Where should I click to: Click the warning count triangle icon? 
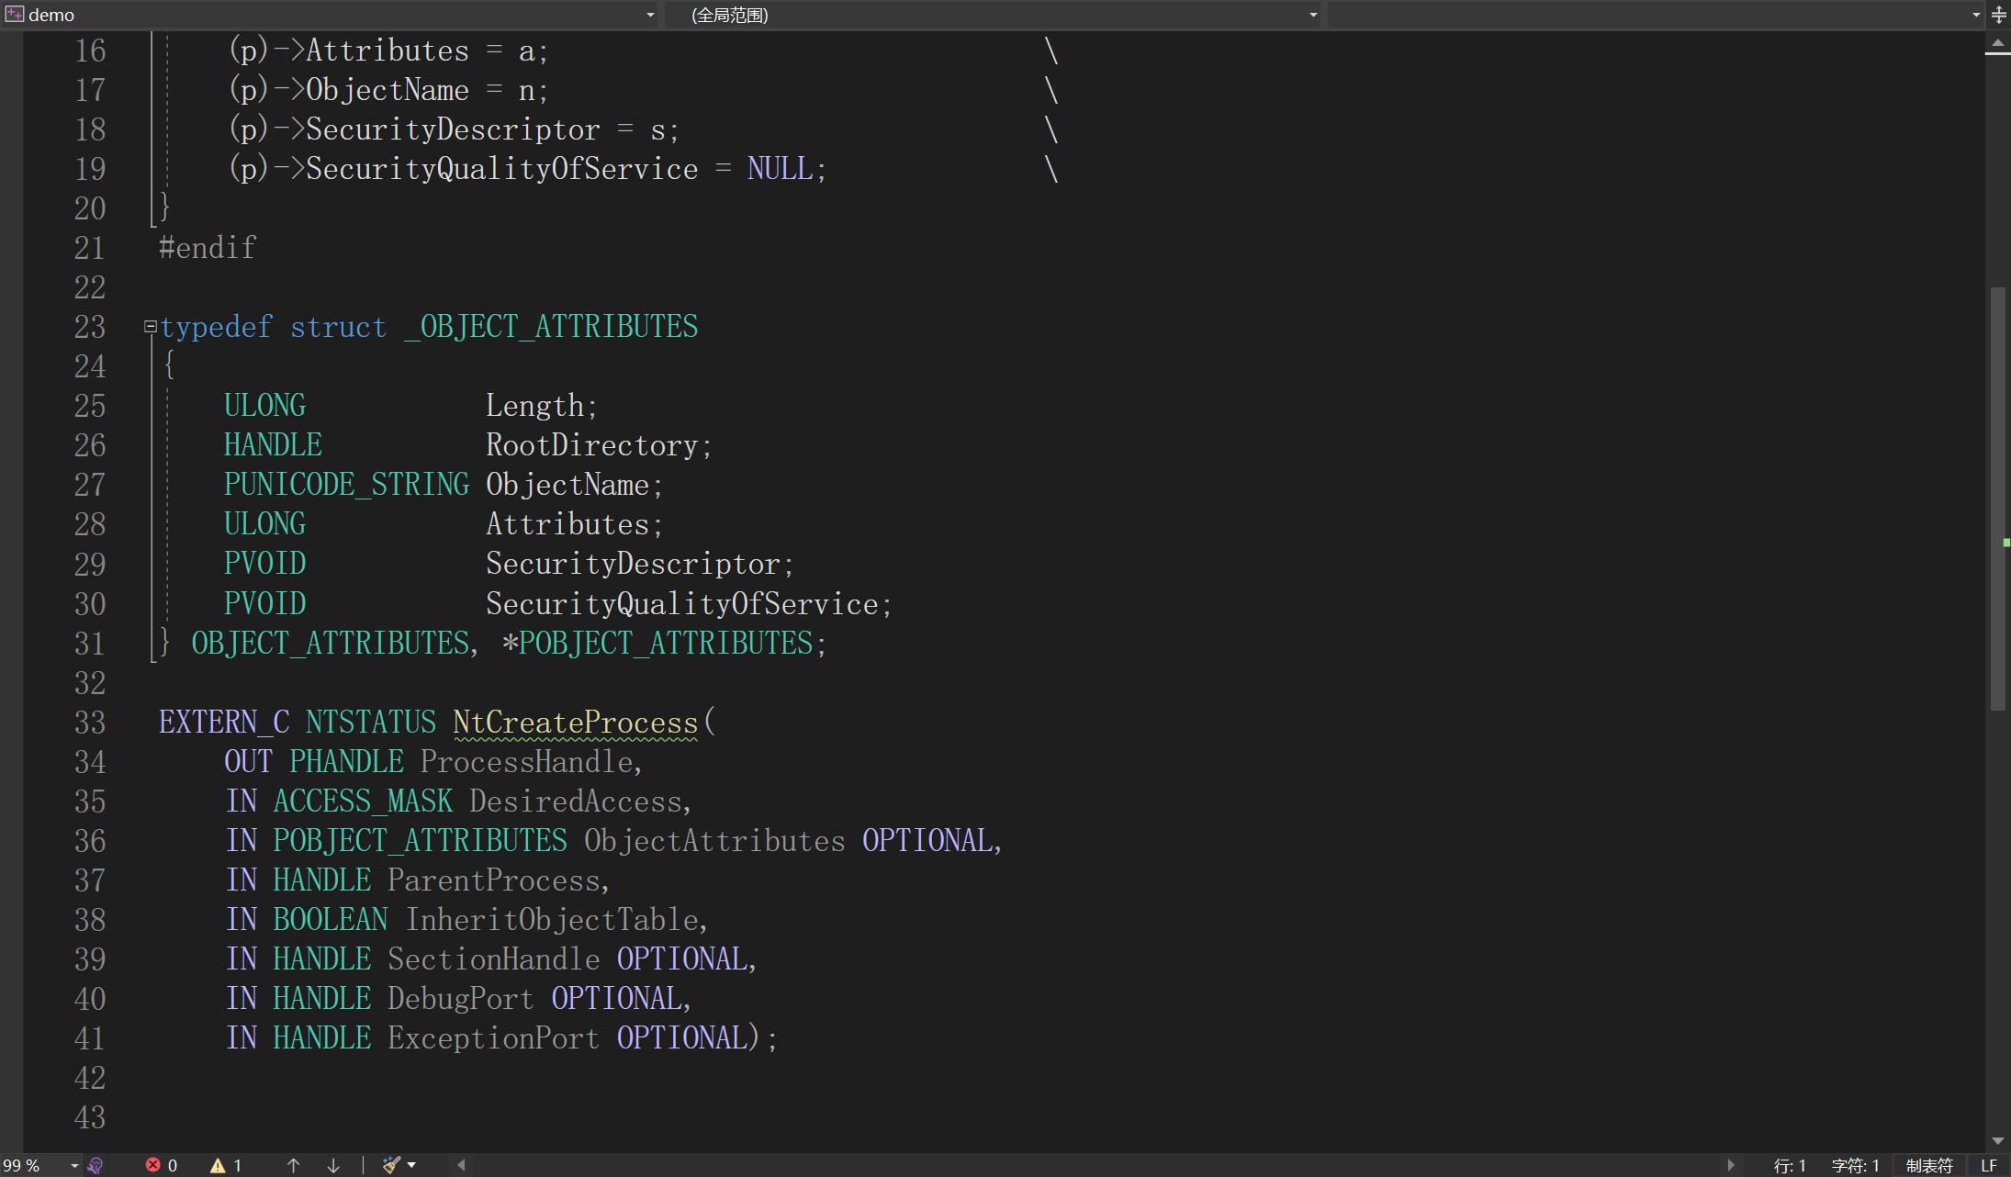point(218,1165)
